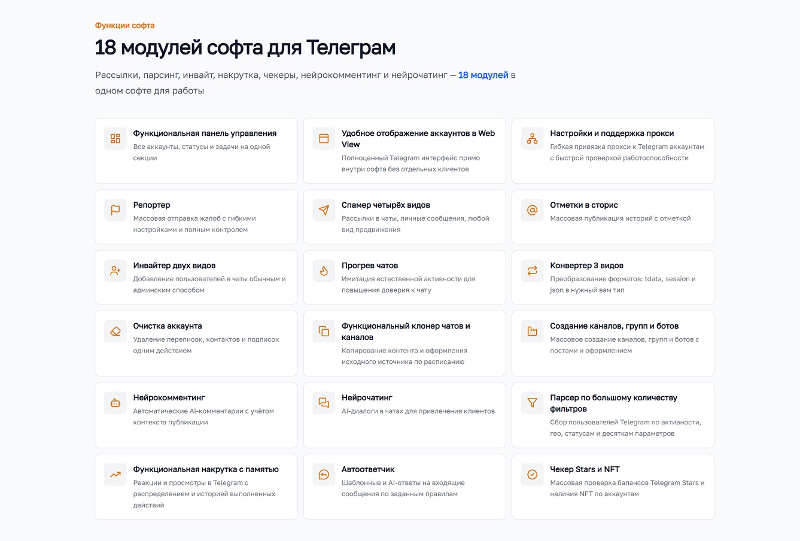Click the swap arrows icon for Конвертер
This screenshot has width=800, height=541.
click(x=533, y=270)
